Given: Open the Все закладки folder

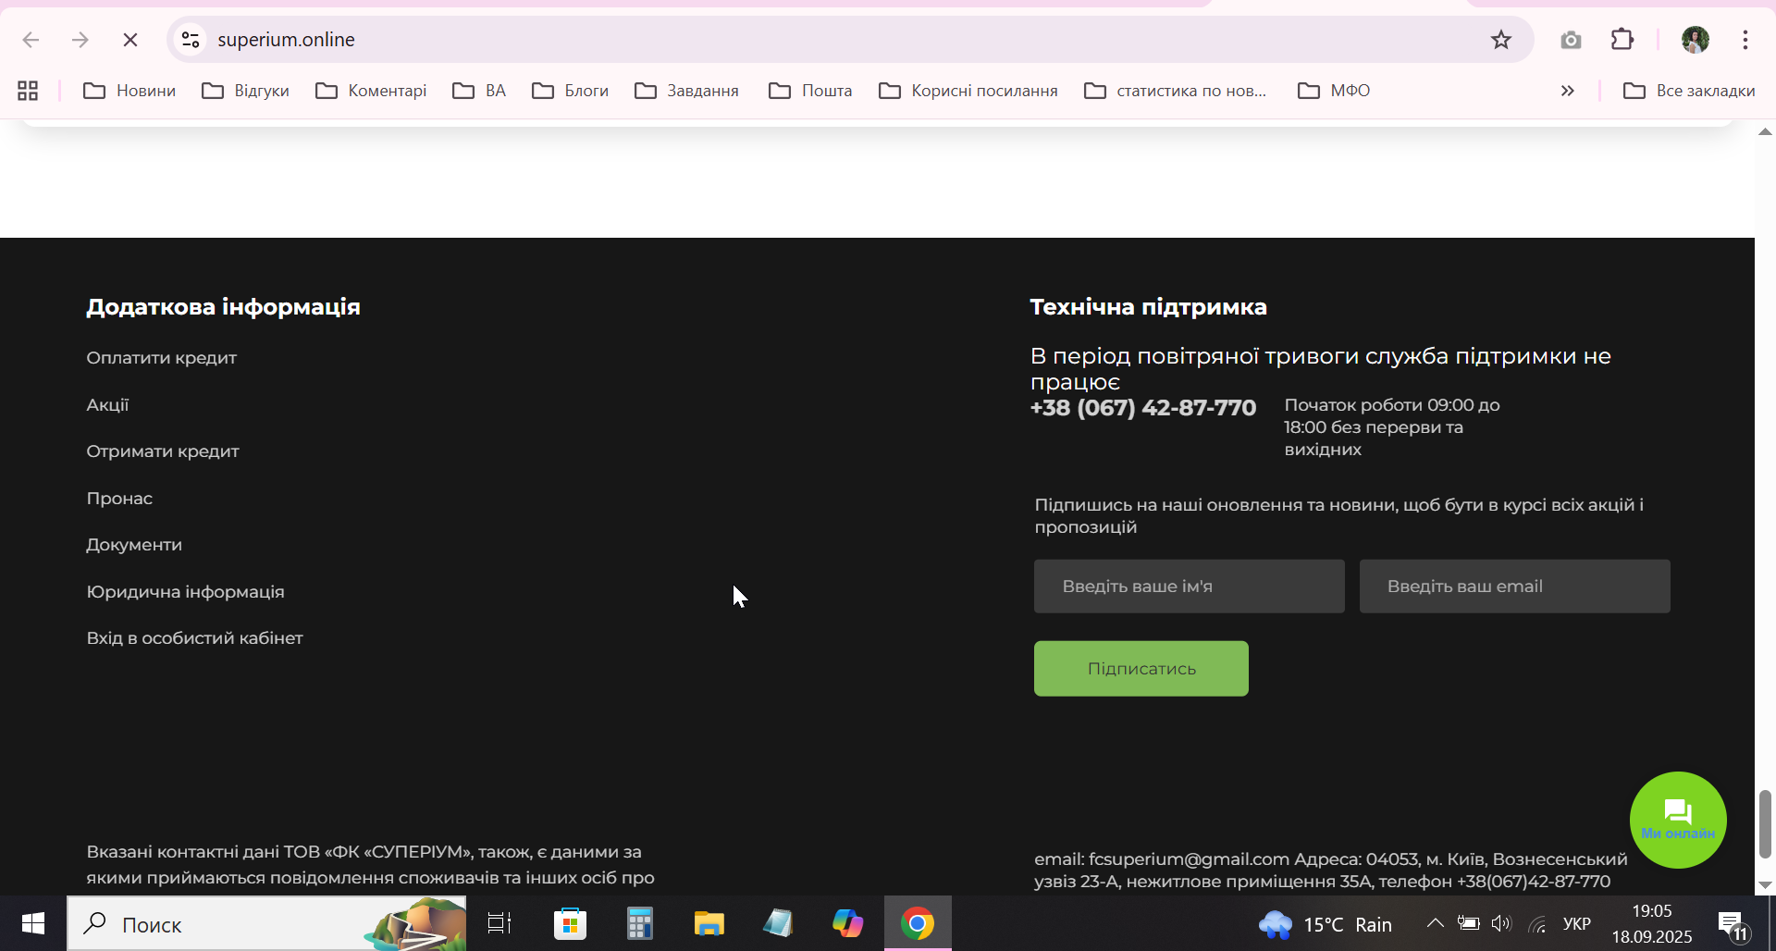Looking at the screenshot, I should (1689, 91).
